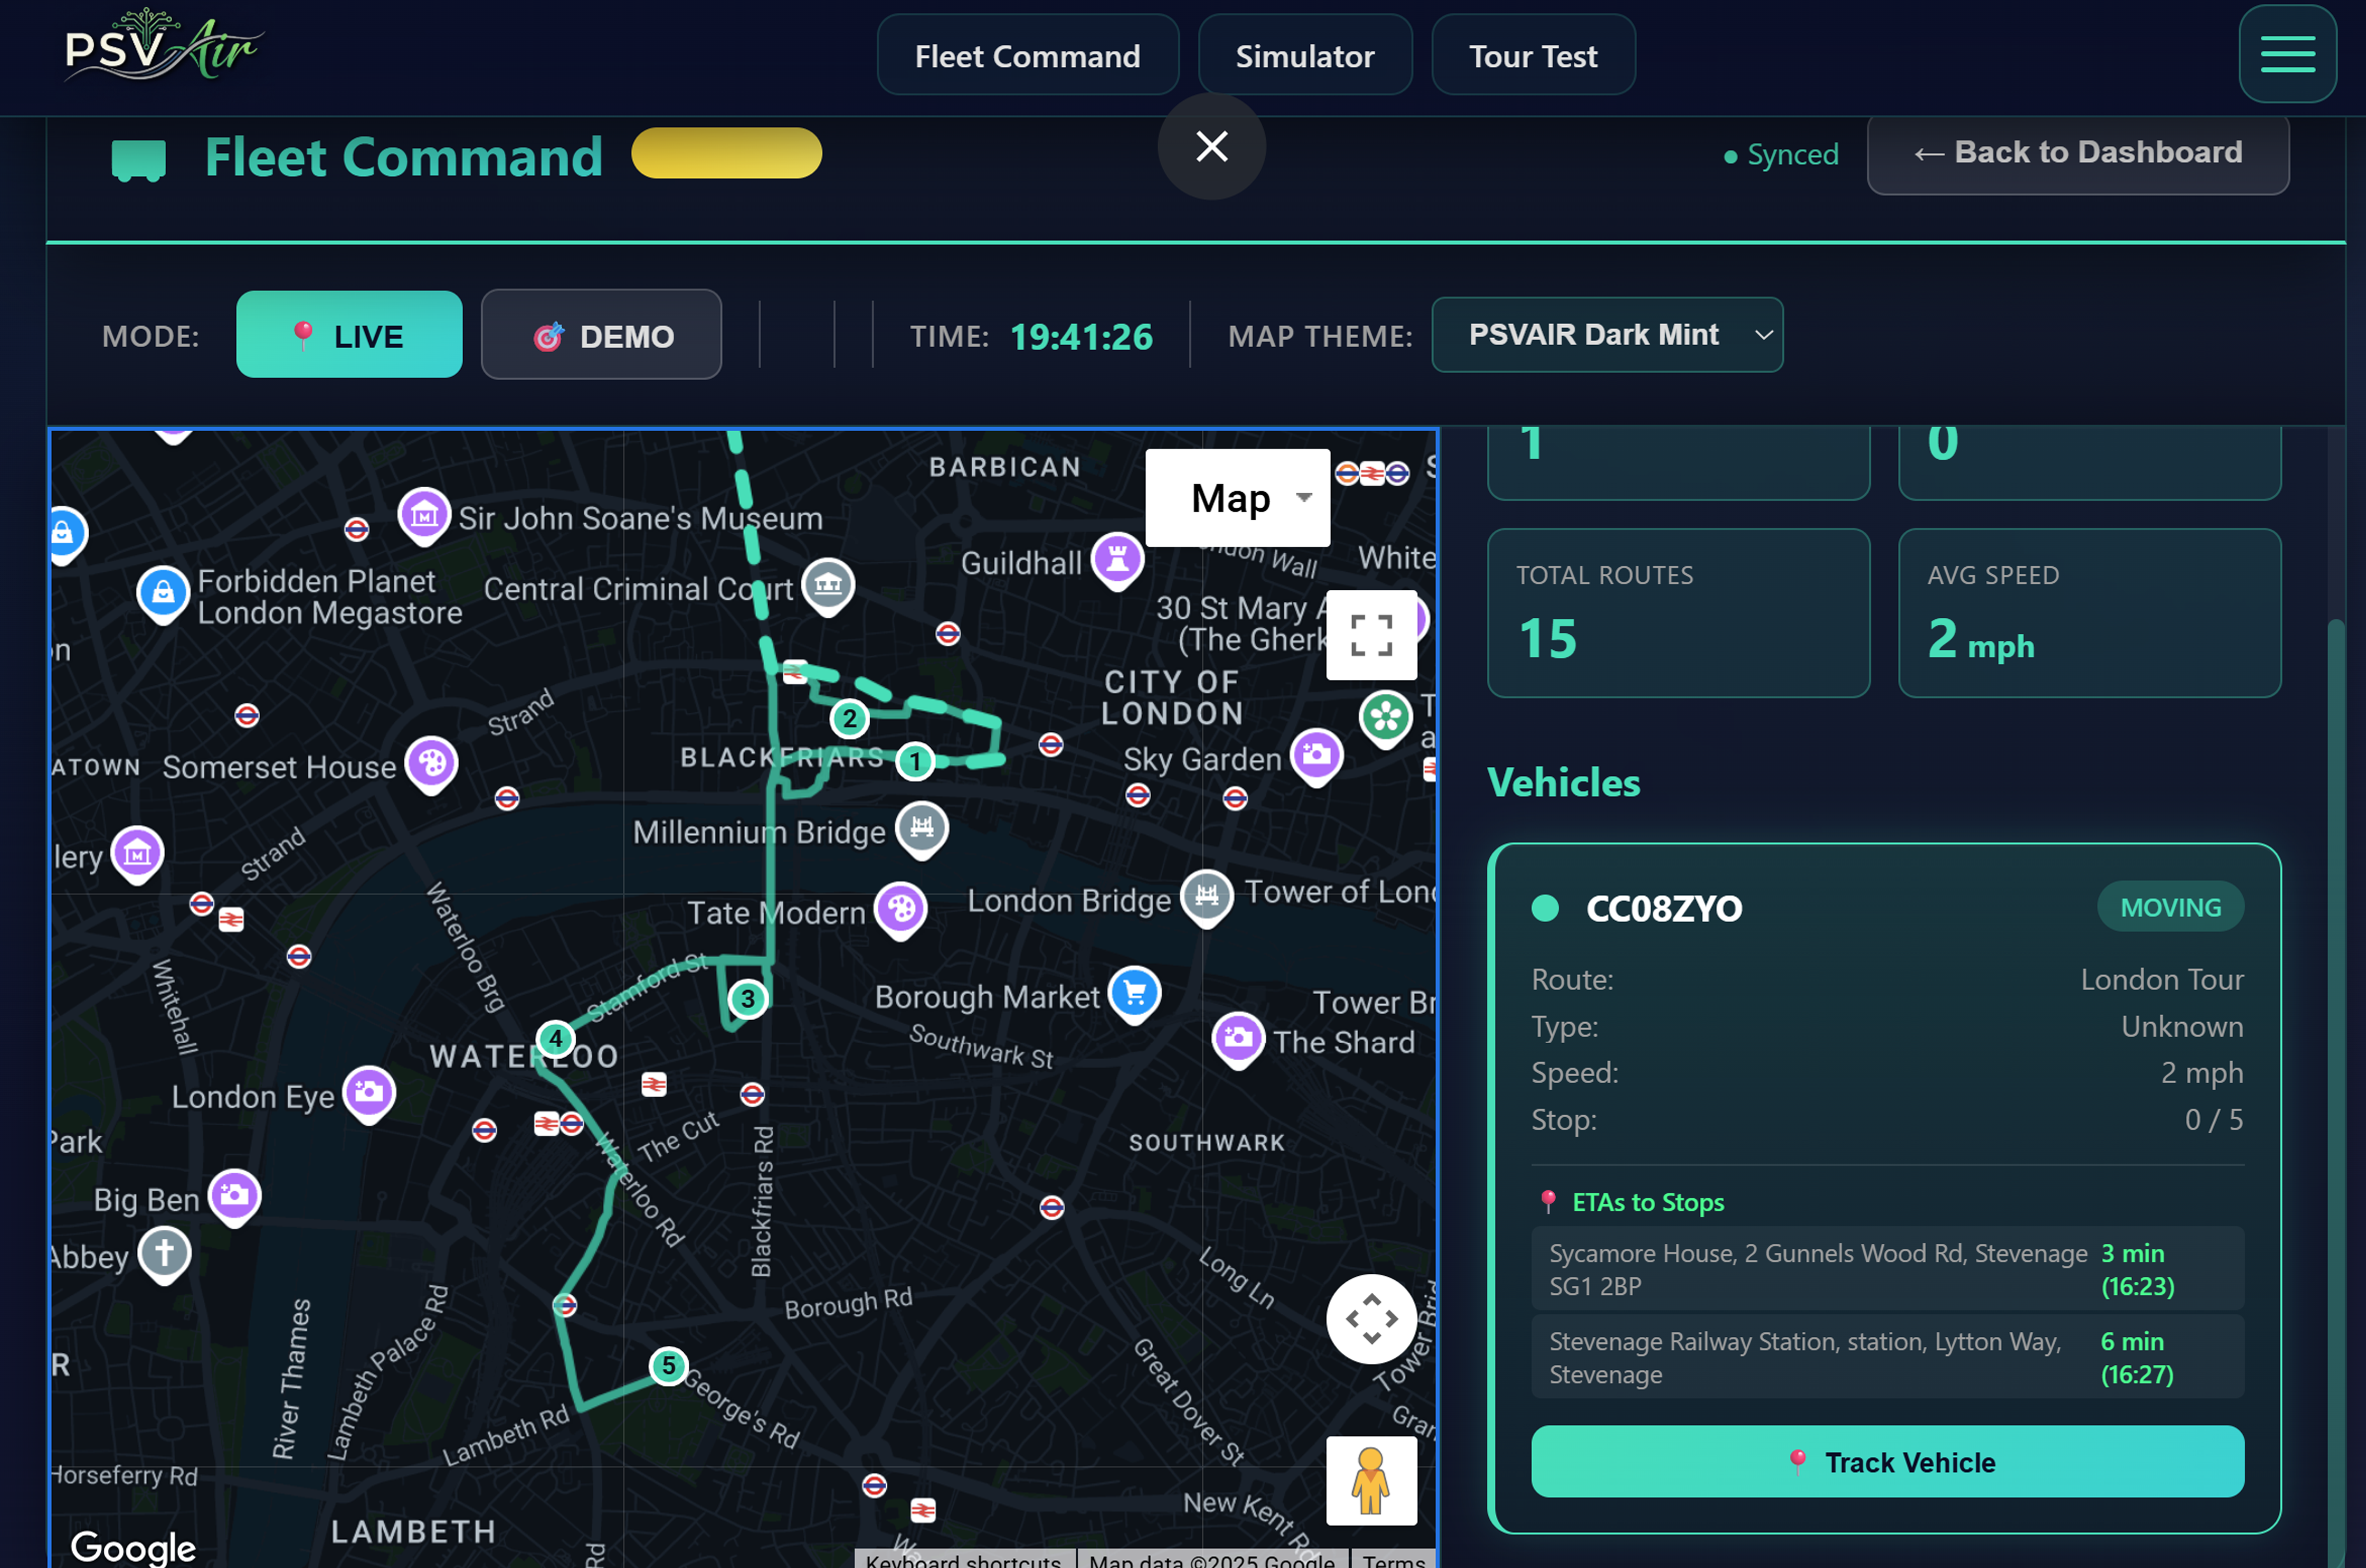Click the Sky Garden marker icon
The image size is (2366, 1568).
point(1316,756)
